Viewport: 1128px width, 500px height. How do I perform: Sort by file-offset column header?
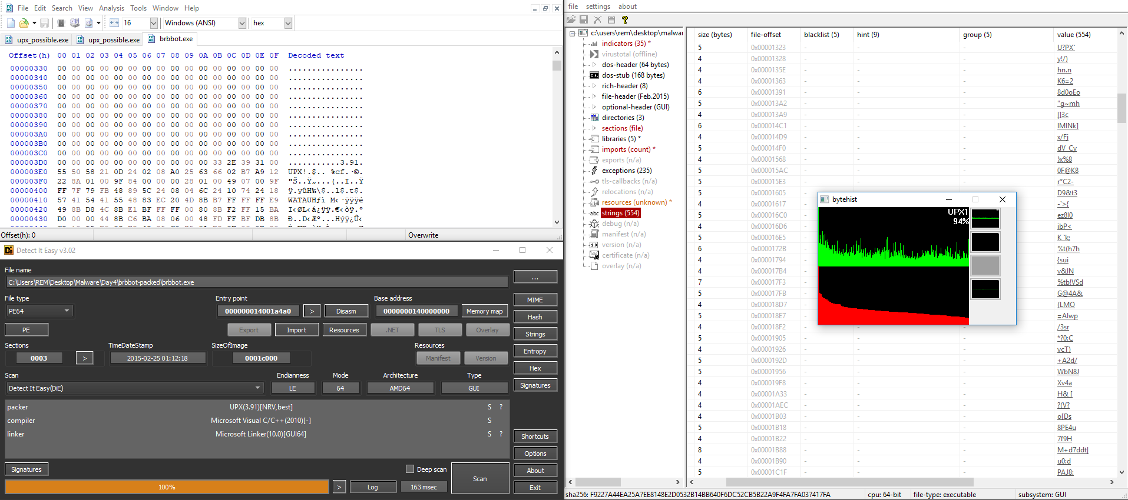[766, 35]
